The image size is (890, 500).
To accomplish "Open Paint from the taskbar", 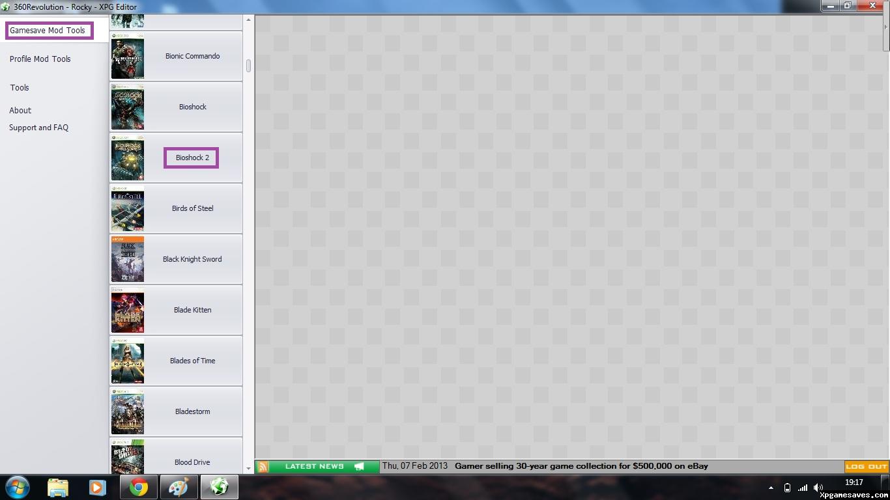I will click(178, 487).
